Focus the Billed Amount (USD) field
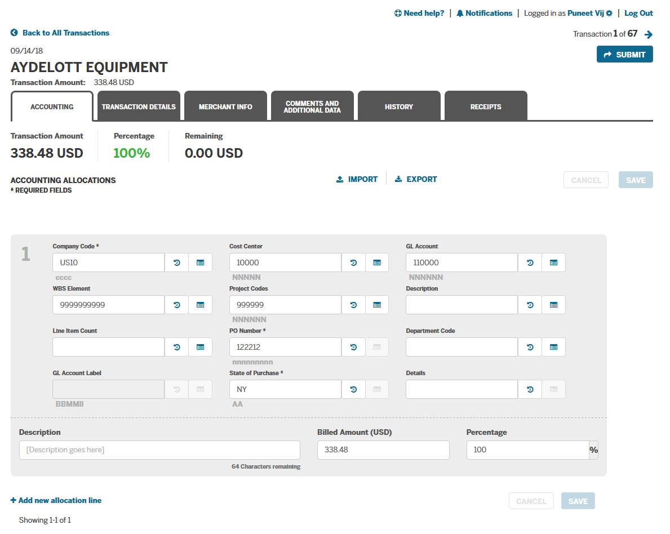The width and height of the screenshot is (670, 534). [383, 450]
